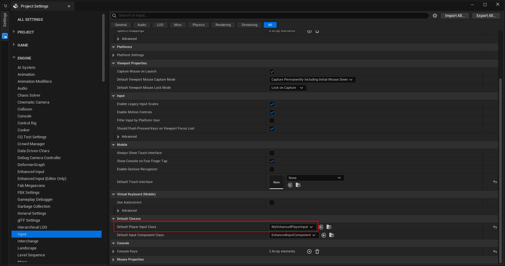Open Collision settings page
505x266 pixels.
[25, 109]
